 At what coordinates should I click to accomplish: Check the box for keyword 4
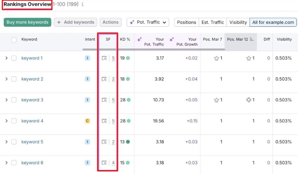pyautogui.click(x=14, y=121)
